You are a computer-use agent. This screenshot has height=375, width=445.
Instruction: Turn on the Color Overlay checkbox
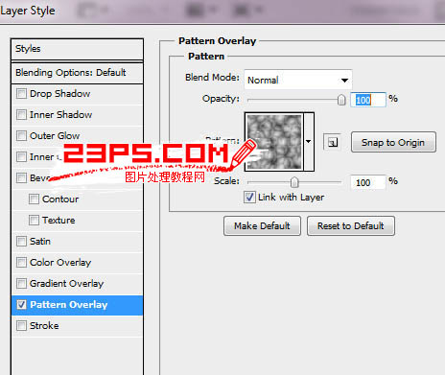pos(21,263)
